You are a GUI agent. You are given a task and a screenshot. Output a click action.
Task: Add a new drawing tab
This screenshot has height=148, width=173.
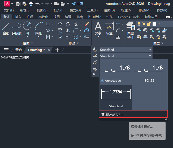click(57, 50)
